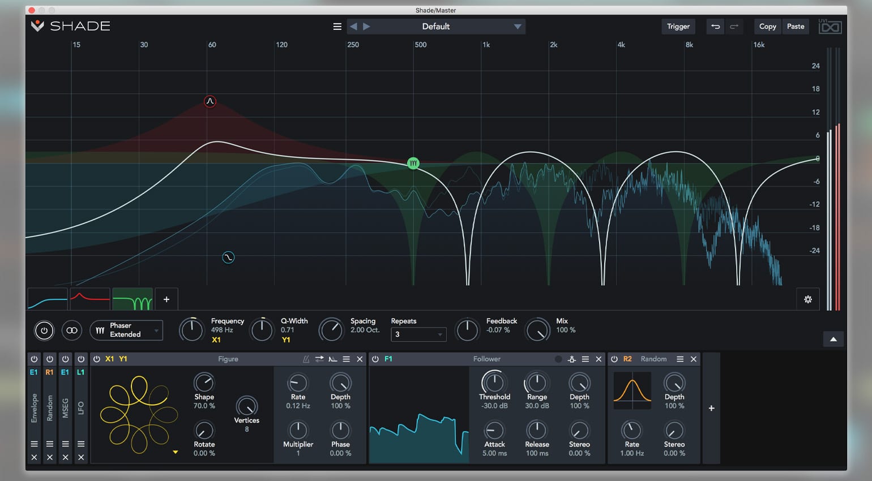Switch to the blue curve band tab
Image resolution: width=872 pixels, height=481 pixels.
[47, 299]
